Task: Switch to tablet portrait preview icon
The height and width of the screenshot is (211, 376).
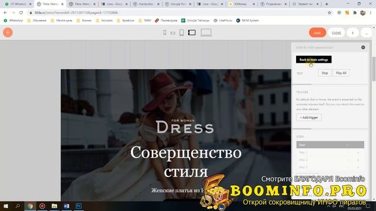Action: coord(182,33)
